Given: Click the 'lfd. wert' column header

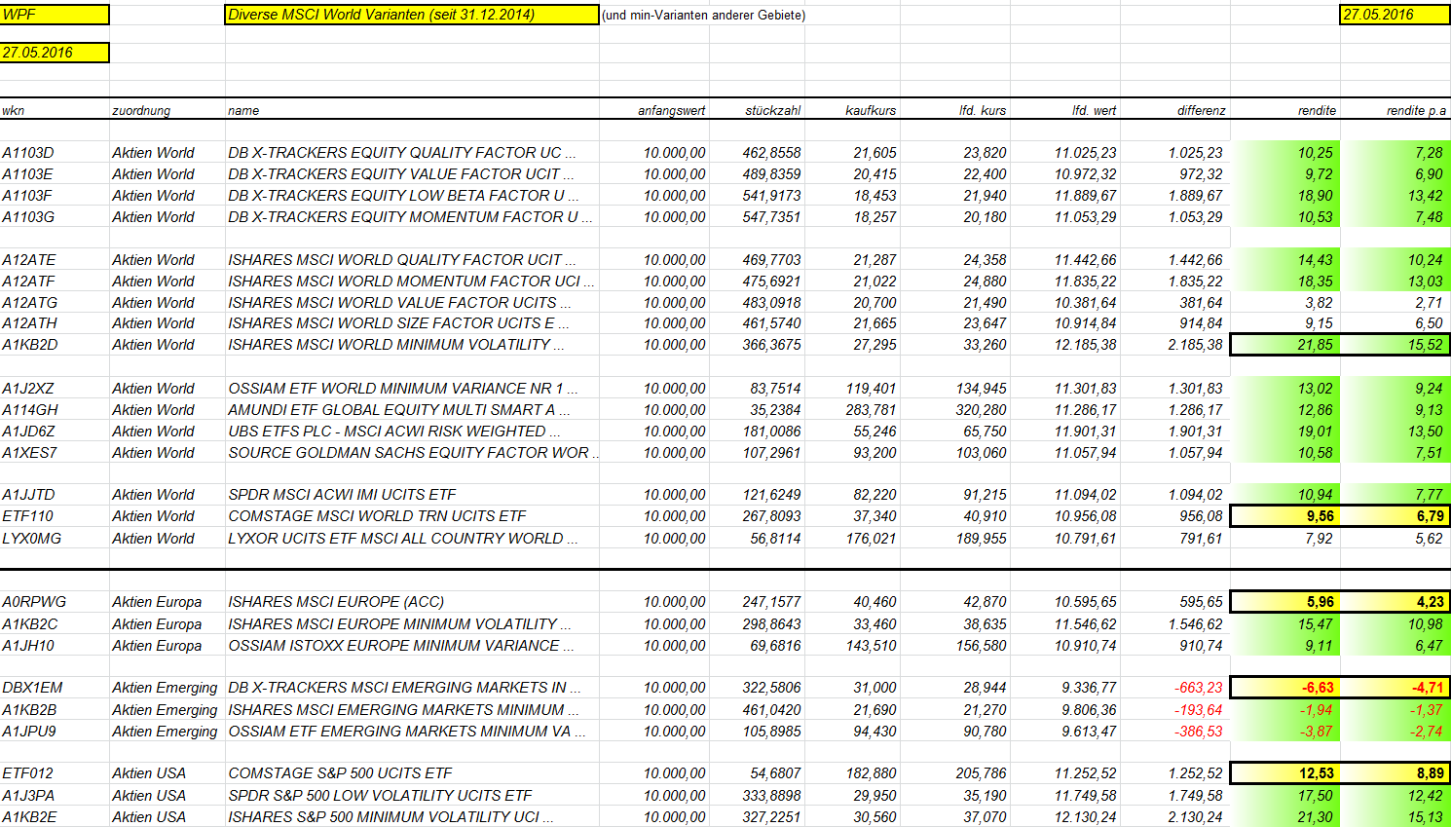Looking at the screenshot, I should (1095, 111).
